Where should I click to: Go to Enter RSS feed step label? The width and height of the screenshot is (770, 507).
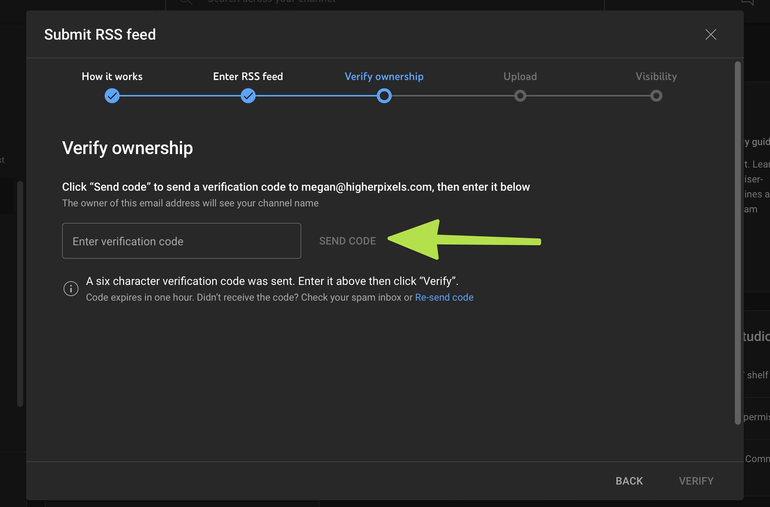248,77
